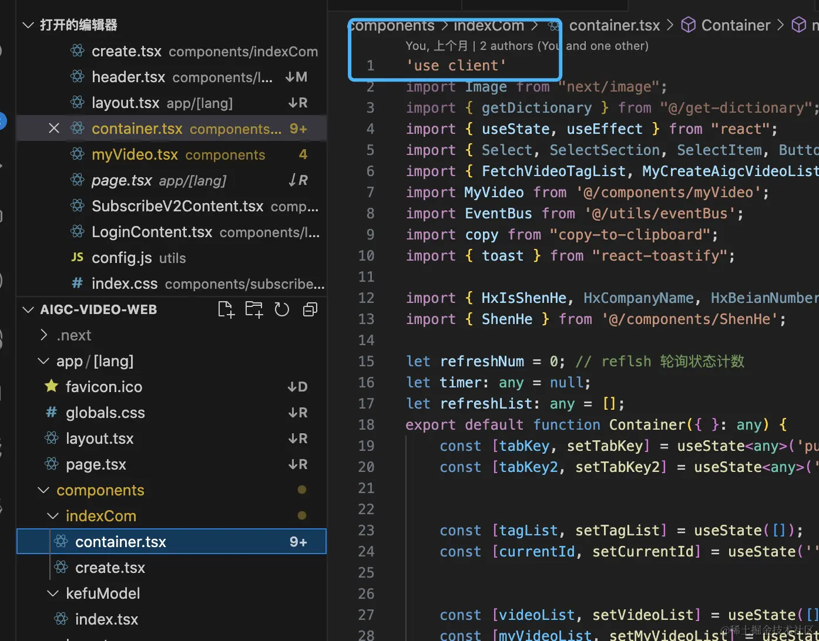Collapse the open editors section

pyautogui.click(x=28, y=25)
